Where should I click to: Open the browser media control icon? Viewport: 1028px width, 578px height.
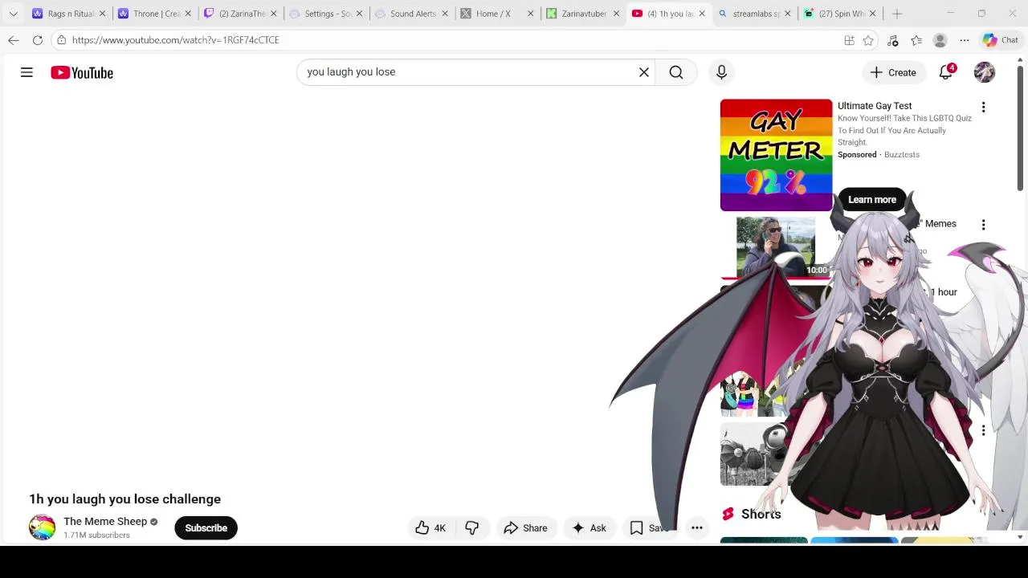892,40
